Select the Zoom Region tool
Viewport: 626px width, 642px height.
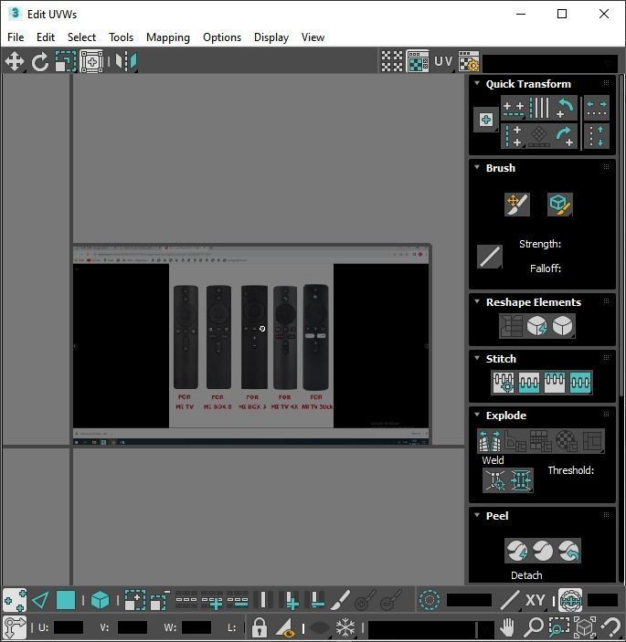[x=558, y=627]
